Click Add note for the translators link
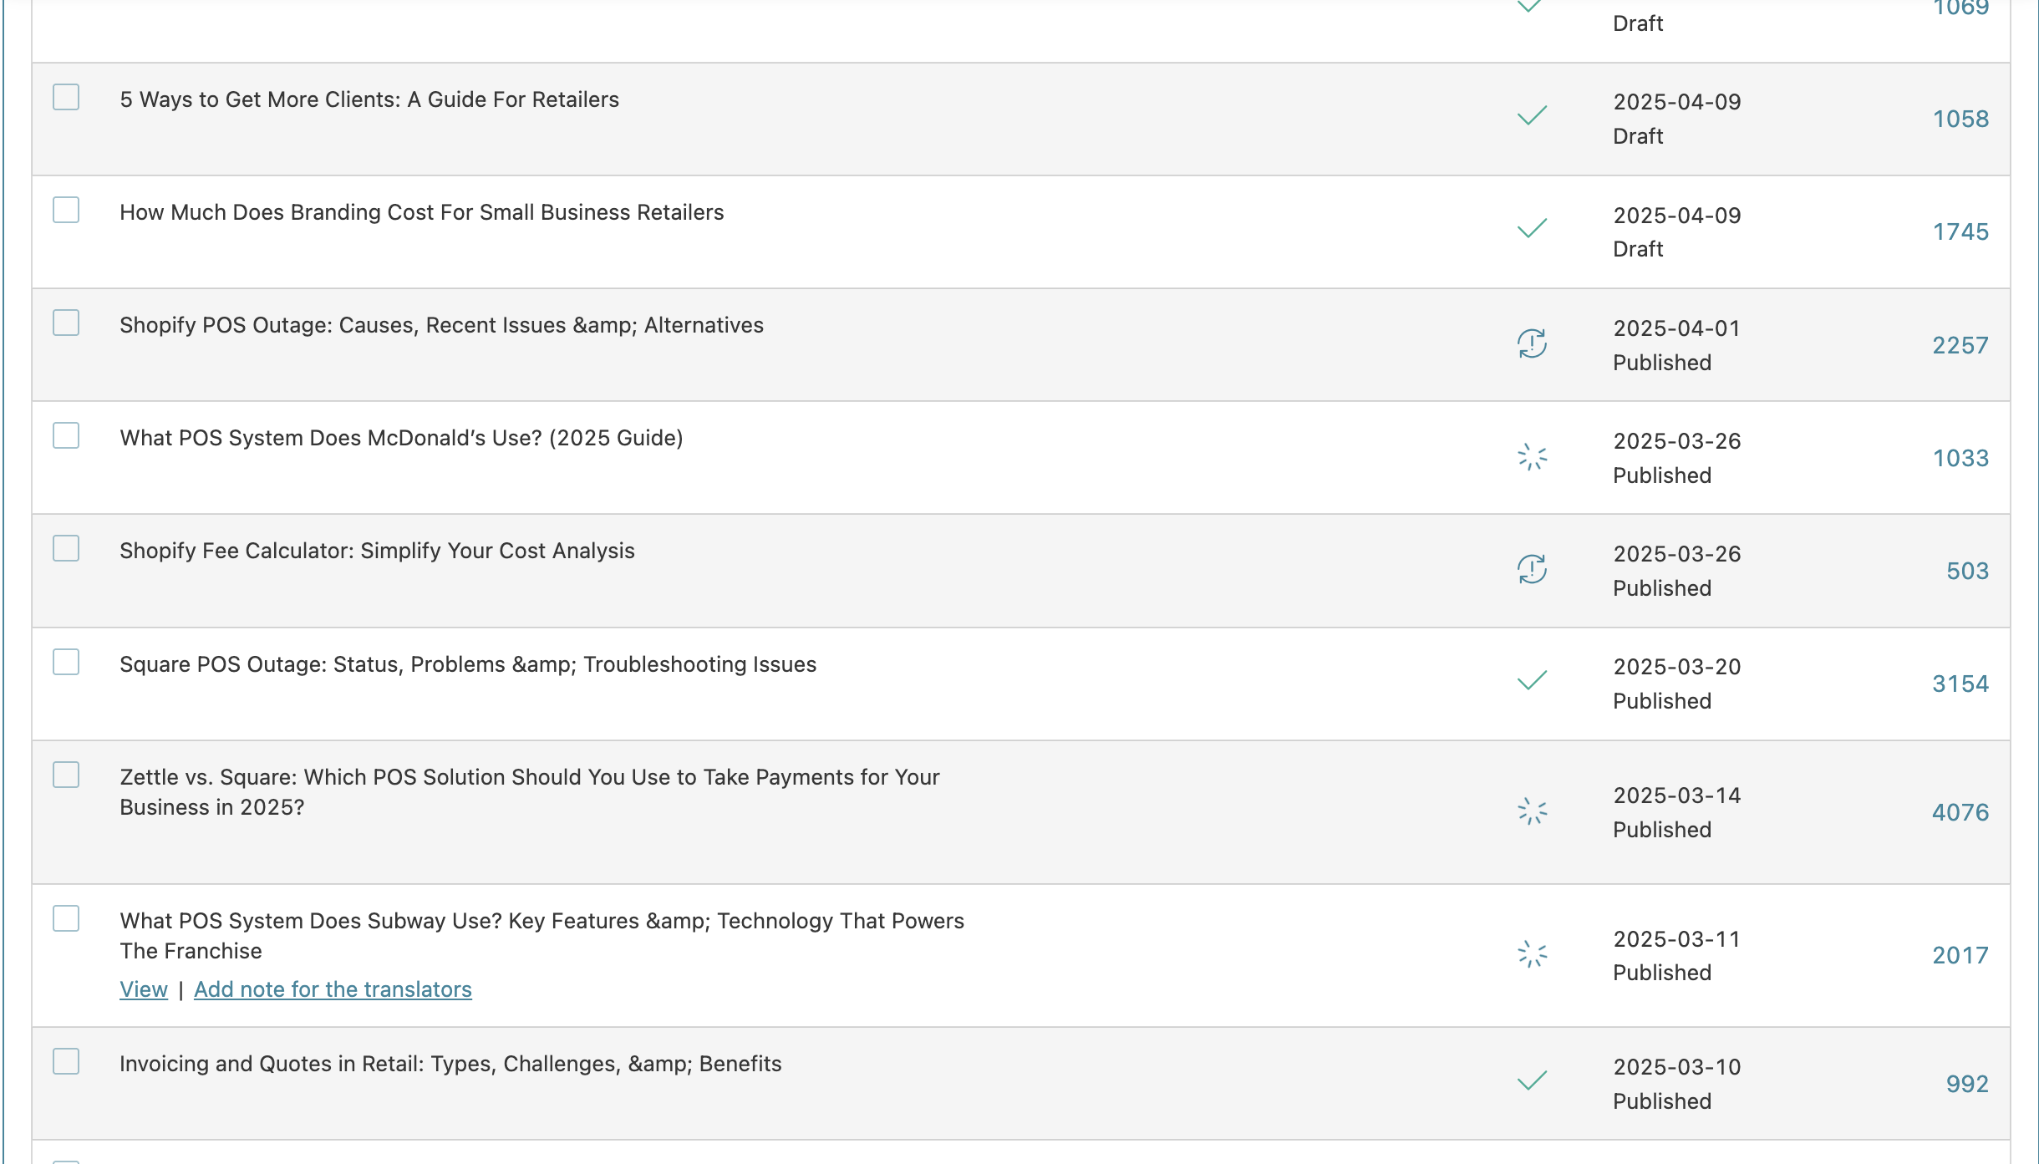This screenshot has width=2039, height=1164. pyautogui.click(x=333, y=989)
